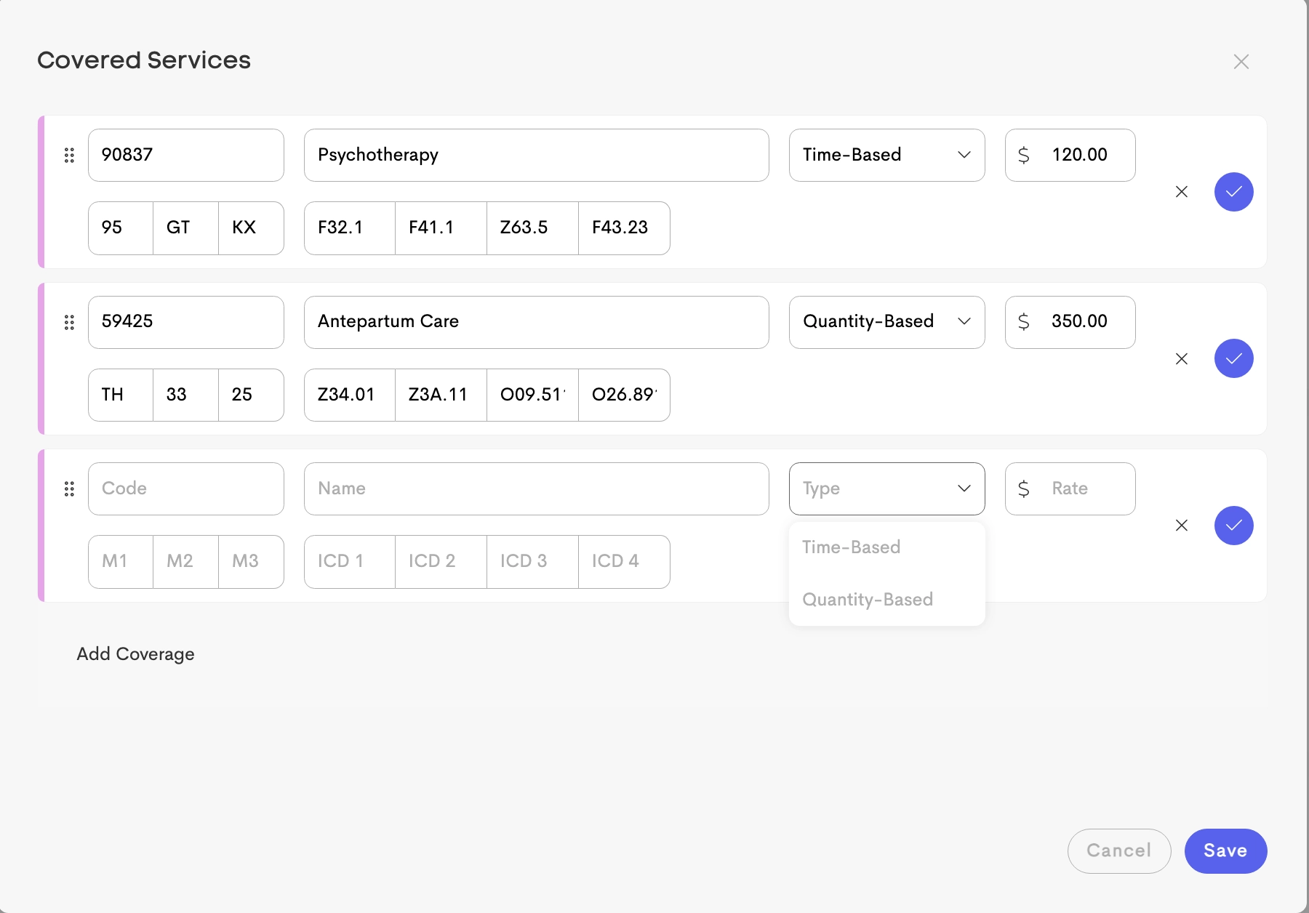1309x913 pixels.
Task: Choose Quantity-Based from the Type list
Action: pos(868,600)
